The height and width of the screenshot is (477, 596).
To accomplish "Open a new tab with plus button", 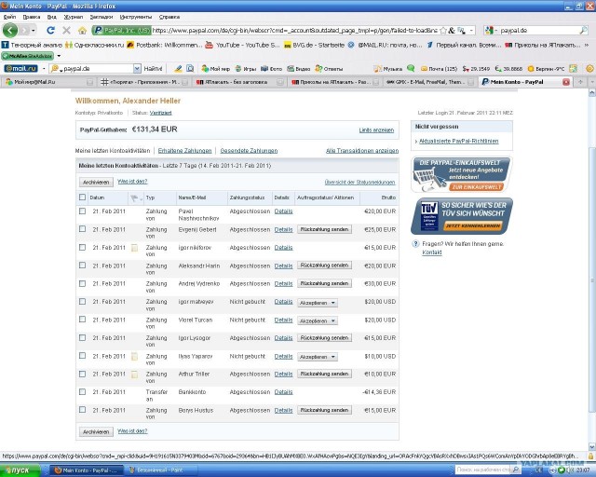I will pos(580,82).
